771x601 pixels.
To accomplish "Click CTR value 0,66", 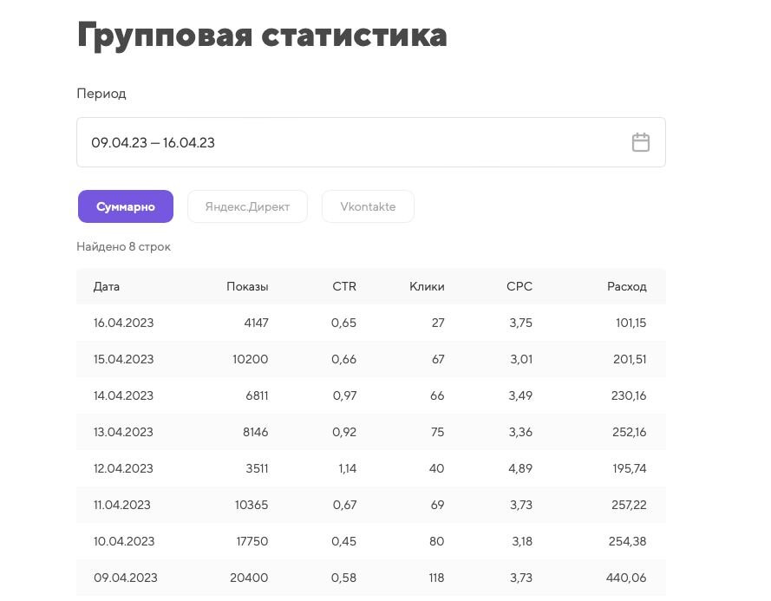I will pyautogui.click(x=343, y=359).
